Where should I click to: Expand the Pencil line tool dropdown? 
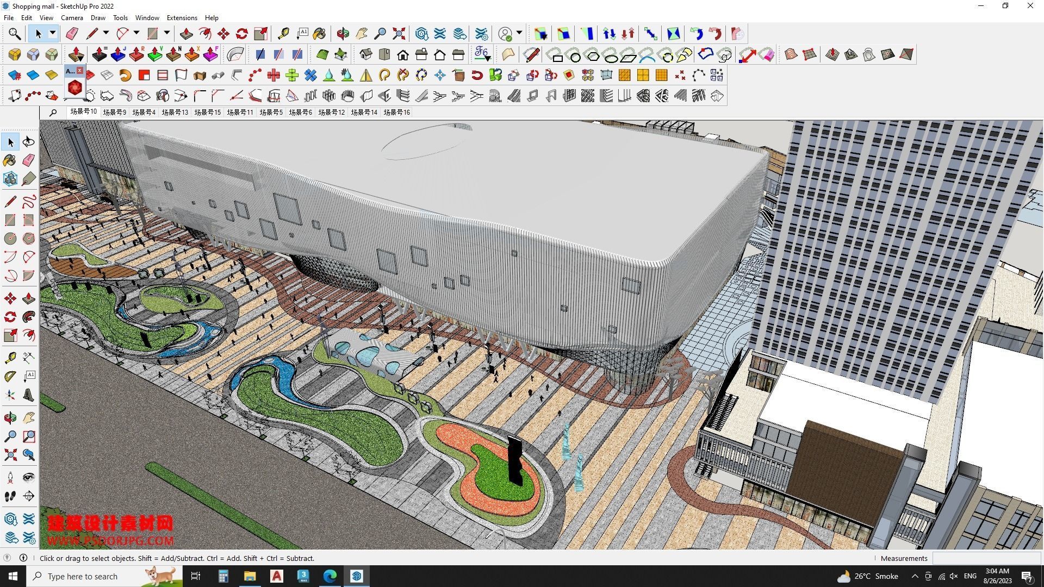pos(106,34)
